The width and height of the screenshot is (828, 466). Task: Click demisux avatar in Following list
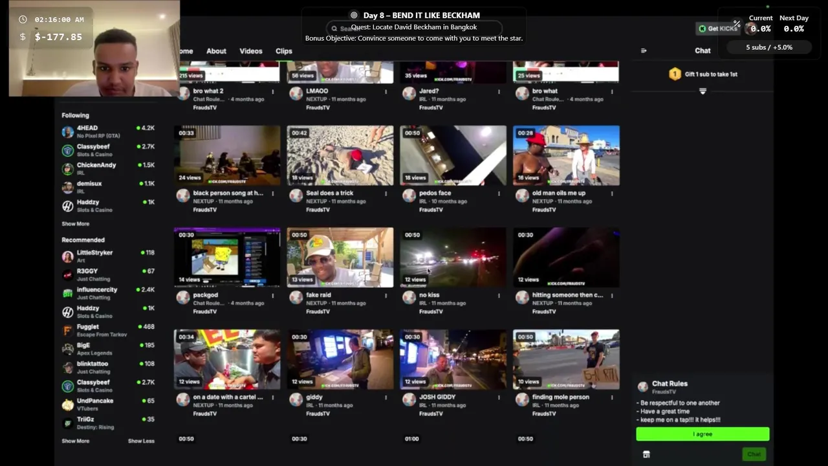(67, 188)
